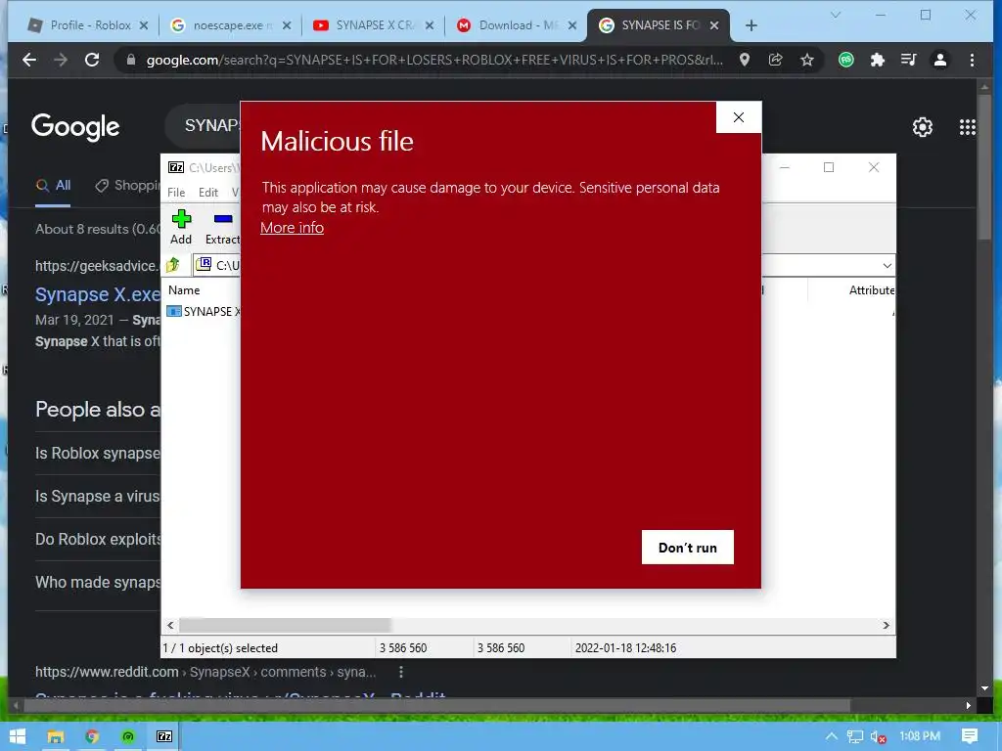
Task: Click the 1:08 PM taskbar clock
Action: click(920, 736)
